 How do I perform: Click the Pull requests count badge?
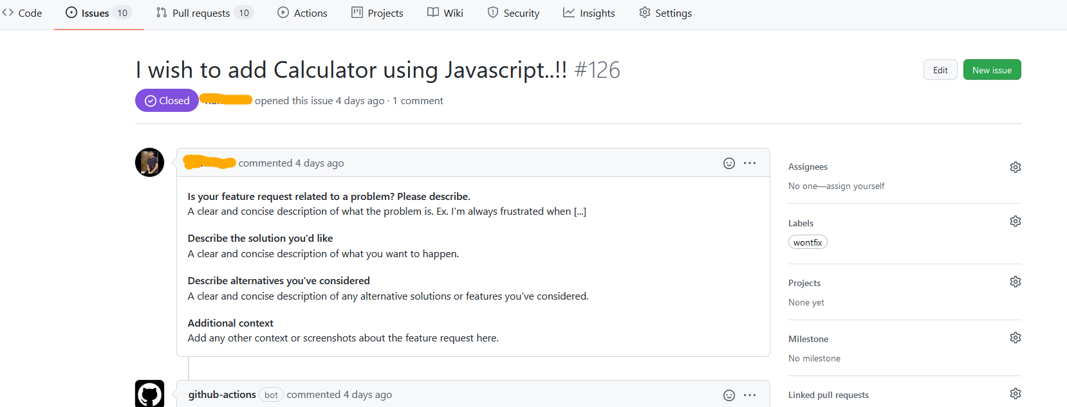(x=244, y=13)
